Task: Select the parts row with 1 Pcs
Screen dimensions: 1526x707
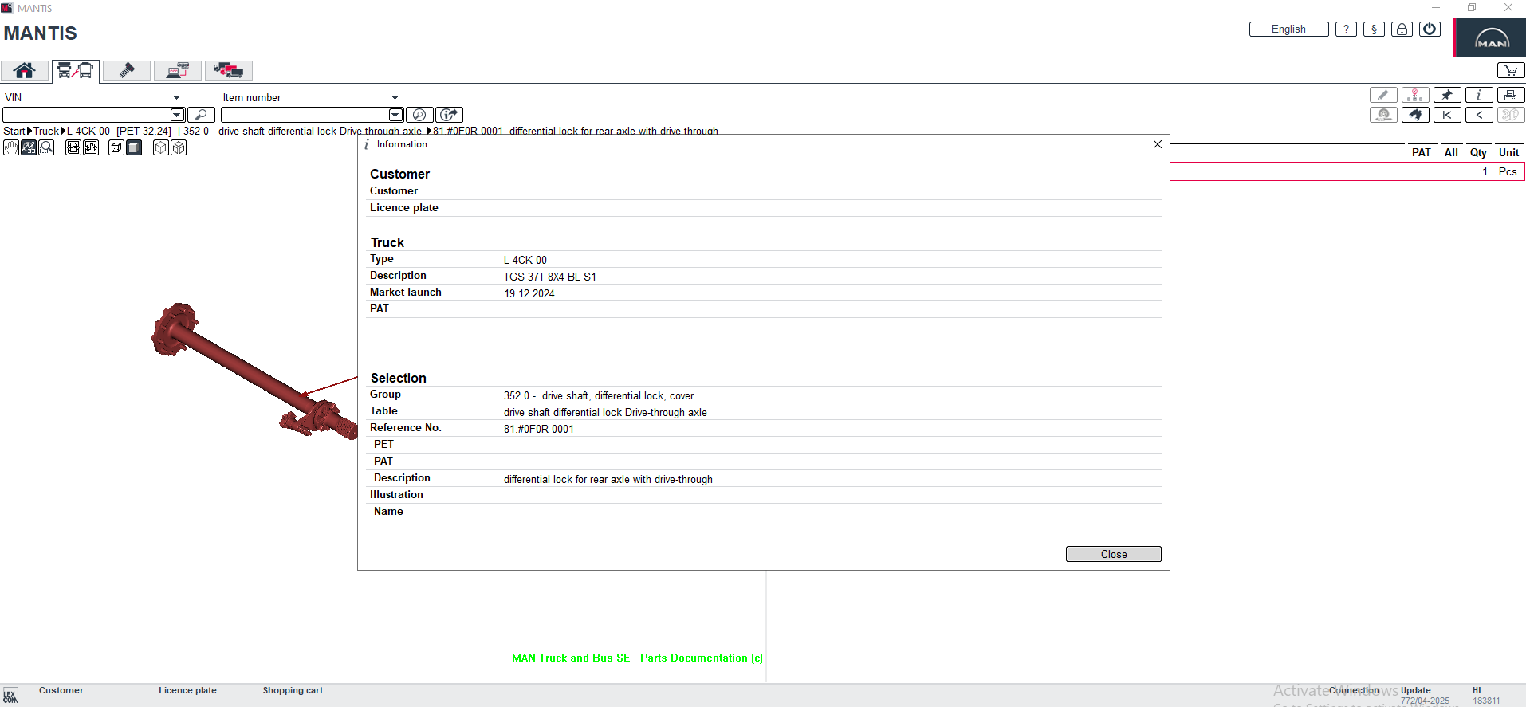Action: [1347, 171]
